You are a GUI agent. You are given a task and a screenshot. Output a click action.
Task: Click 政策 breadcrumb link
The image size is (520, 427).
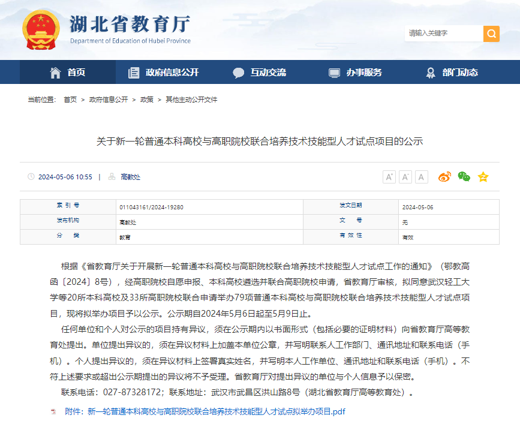coord(147,100)
